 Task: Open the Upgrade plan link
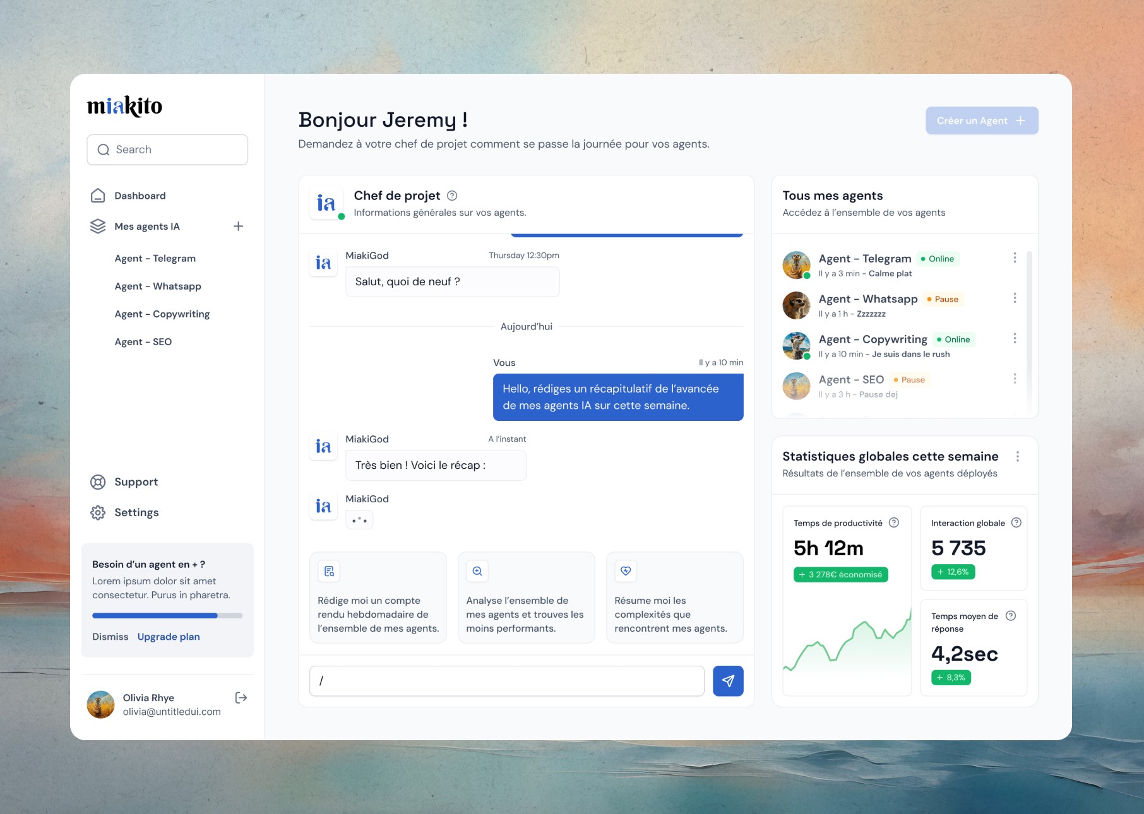point(169,636)
